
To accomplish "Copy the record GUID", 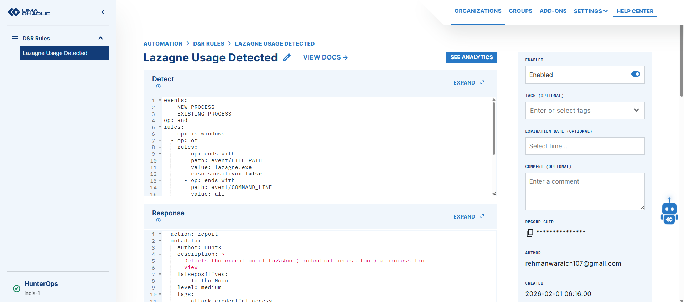I will coord(530,233).
